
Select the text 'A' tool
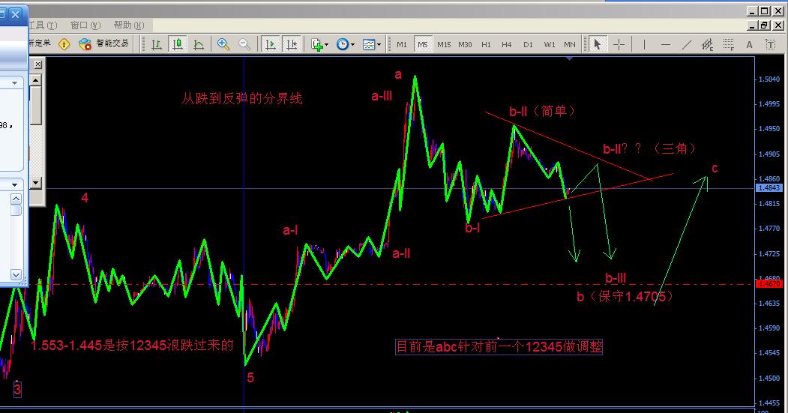pos(749,44)
